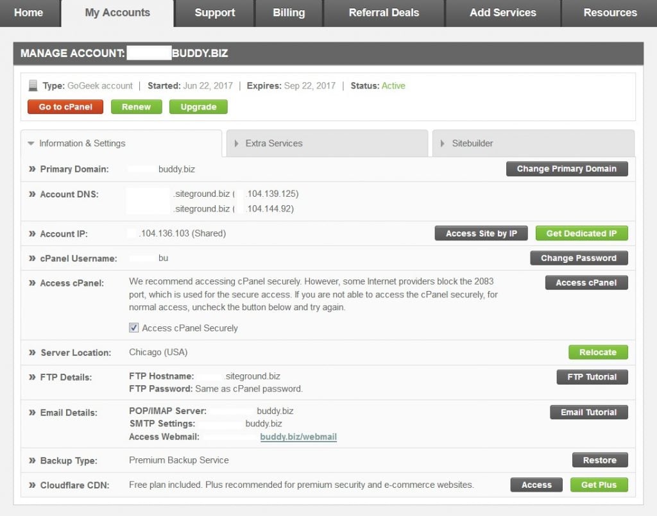Click the double-arrow icon beside Primary Domain
The height and width of the screenshot is (516, 657).
pos(32,169)
